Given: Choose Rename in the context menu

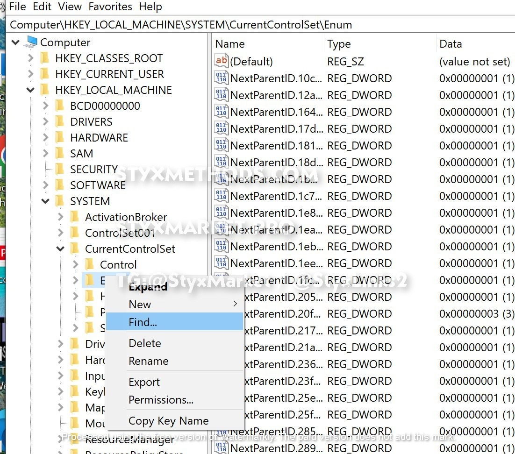Looking at the screenshot, I should pyautogui.click(x=174, y=361).
